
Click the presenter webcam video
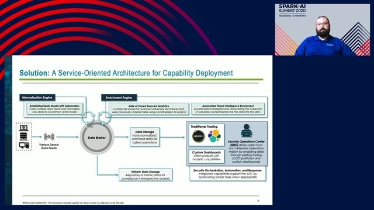pyautogui.click(x=323, y=30)
